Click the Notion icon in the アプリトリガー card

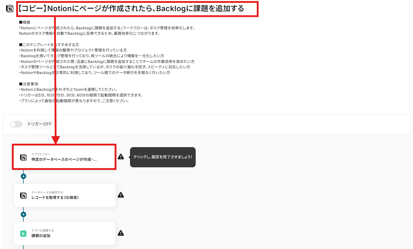(23, 157)
